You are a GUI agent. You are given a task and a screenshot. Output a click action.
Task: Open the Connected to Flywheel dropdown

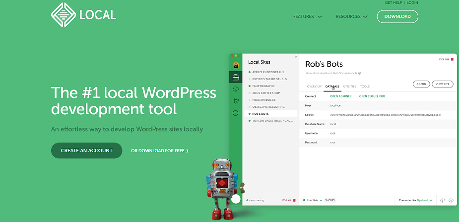(431, 200)
